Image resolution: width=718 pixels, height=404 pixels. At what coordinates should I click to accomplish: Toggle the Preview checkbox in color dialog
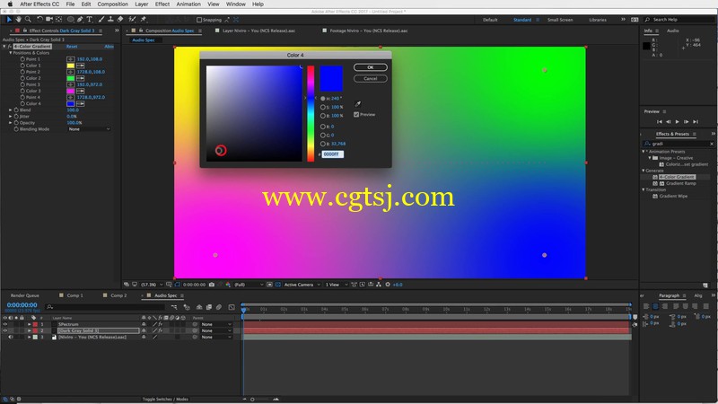pyautogui.click(x=356, y=115)
